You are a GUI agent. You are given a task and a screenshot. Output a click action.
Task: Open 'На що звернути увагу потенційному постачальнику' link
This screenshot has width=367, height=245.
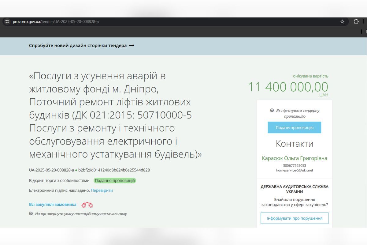point(81,214)
